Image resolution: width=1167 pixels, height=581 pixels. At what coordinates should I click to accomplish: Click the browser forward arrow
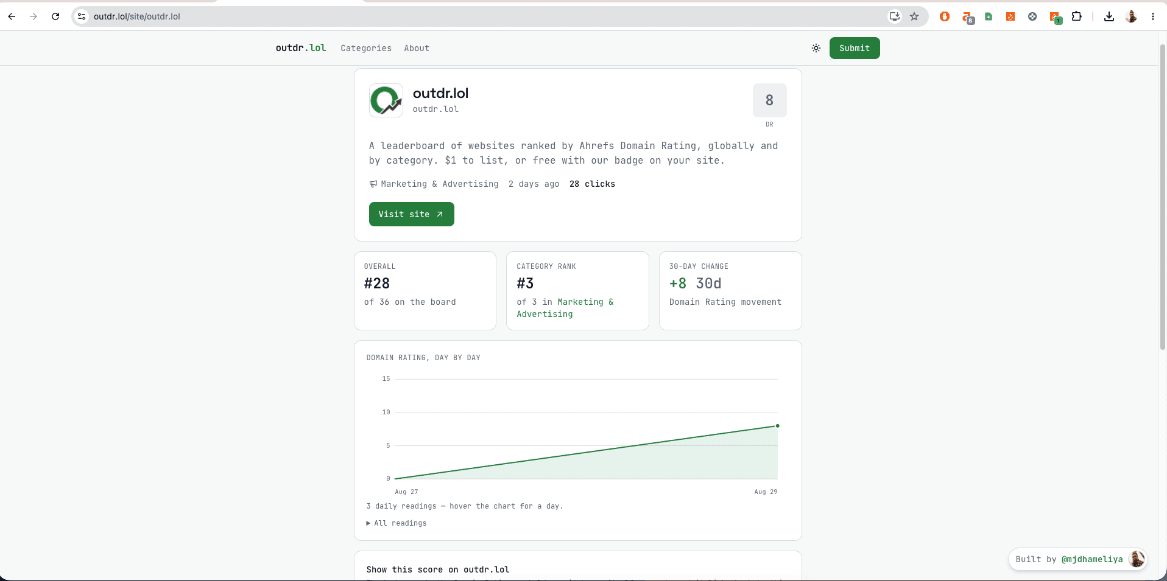point(33,16)
